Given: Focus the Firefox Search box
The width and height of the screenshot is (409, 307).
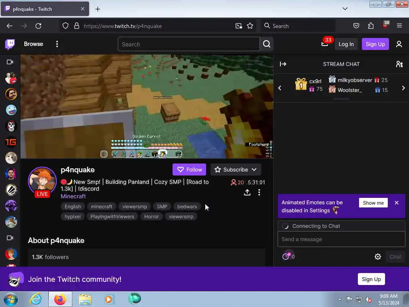Looking at the screenshot, I should coord(298,26).
